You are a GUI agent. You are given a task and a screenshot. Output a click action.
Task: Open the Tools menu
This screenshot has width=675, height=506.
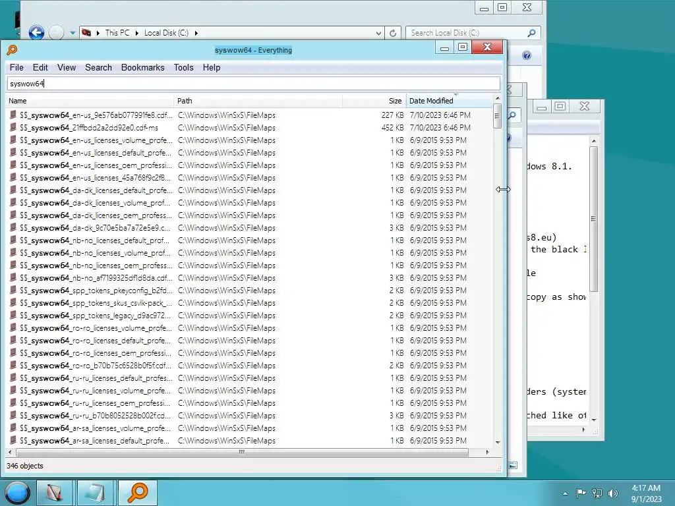(x=183, y=68)
